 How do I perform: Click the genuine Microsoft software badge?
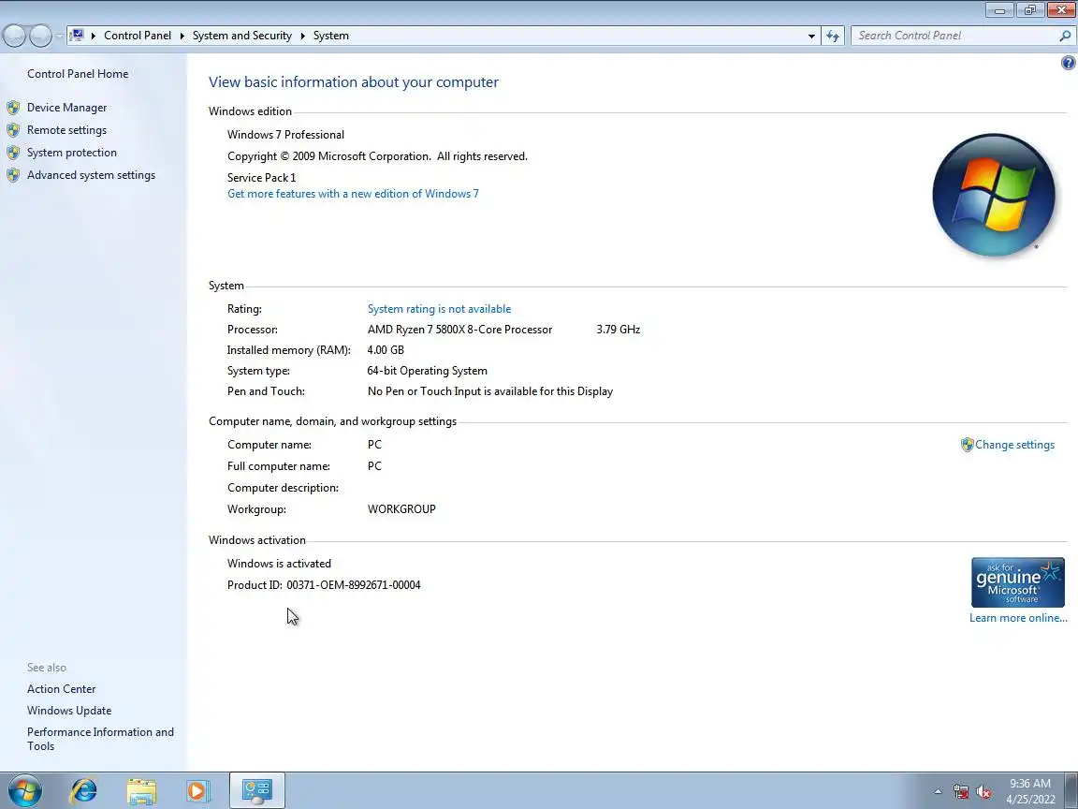point(1017,582)
